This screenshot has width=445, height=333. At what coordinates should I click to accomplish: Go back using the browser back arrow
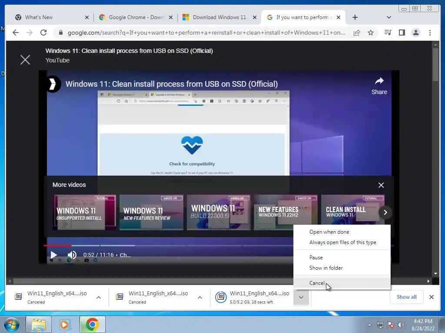(x=16, y=33)
